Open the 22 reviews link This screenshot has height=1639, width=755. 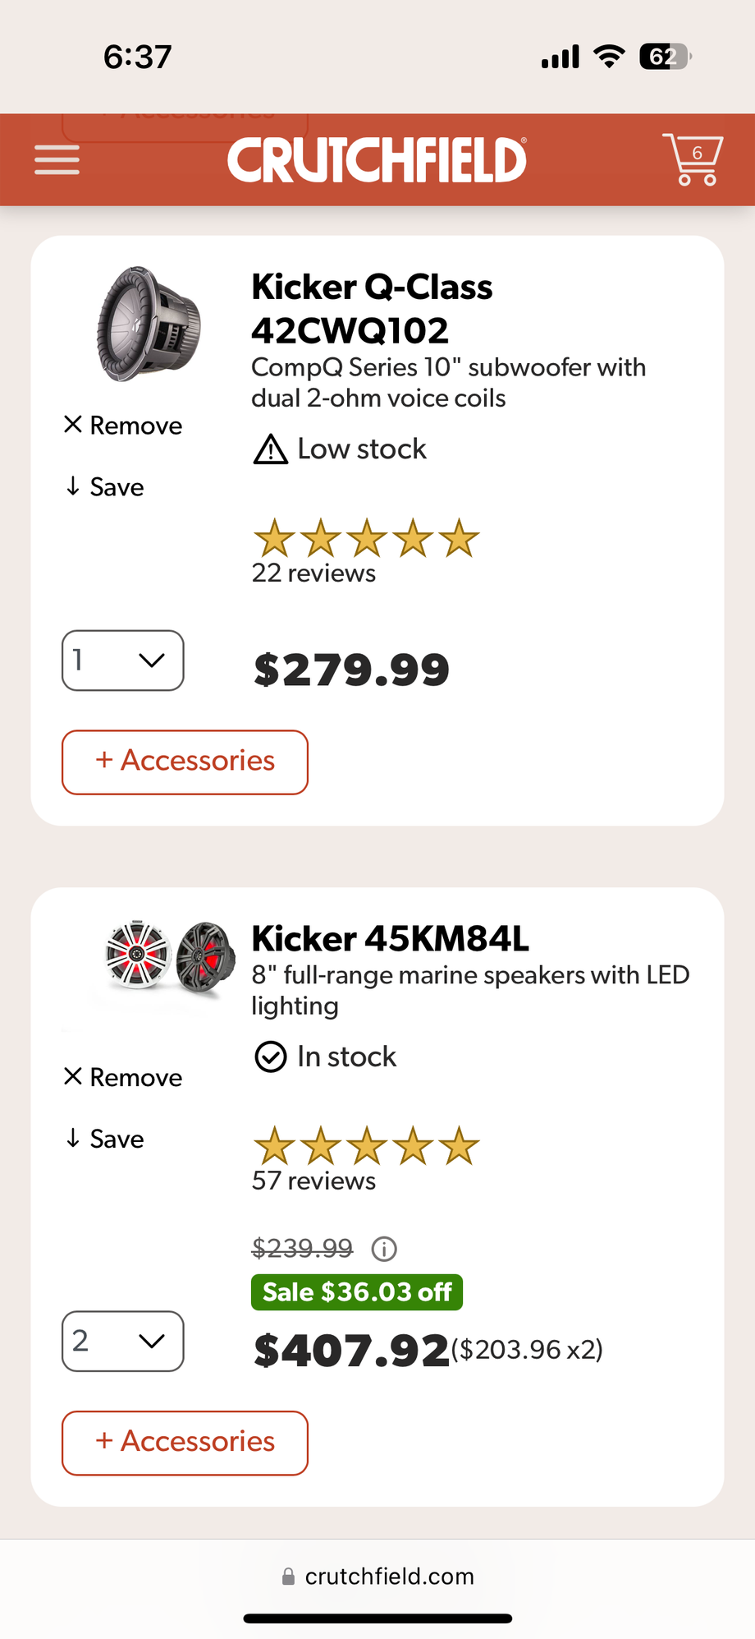click(x=313, y=573)
